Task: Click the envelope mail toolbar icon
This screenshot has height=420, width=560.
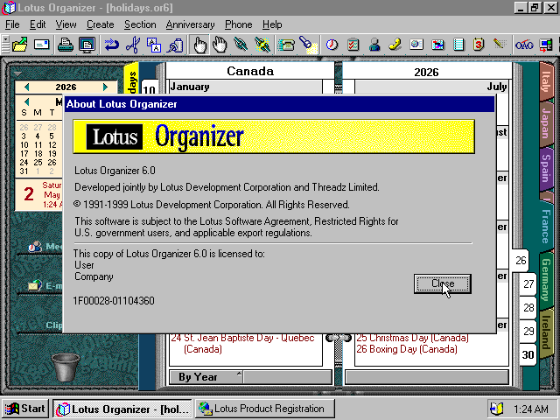Action: [41, 45]
